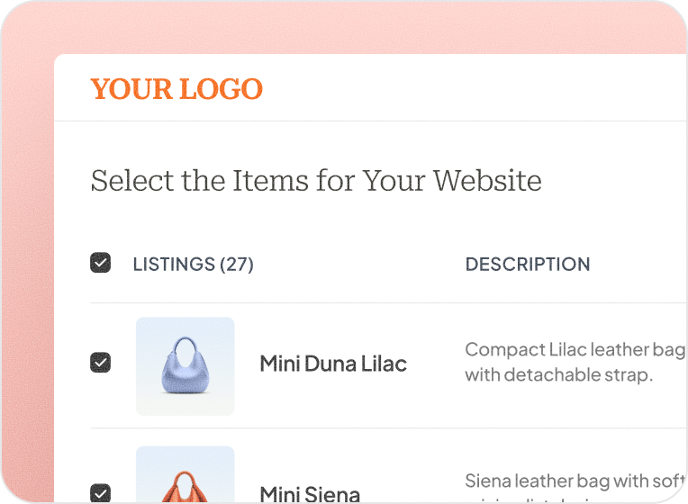
Task: Click the Siena leather bag description text
Action: (x=575, y=481)
